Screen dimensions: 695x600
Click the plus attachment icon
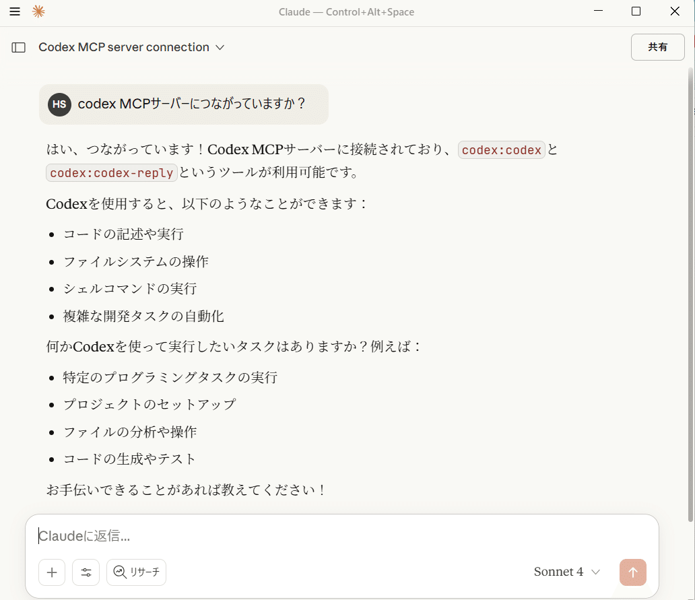tap(52, 572)
